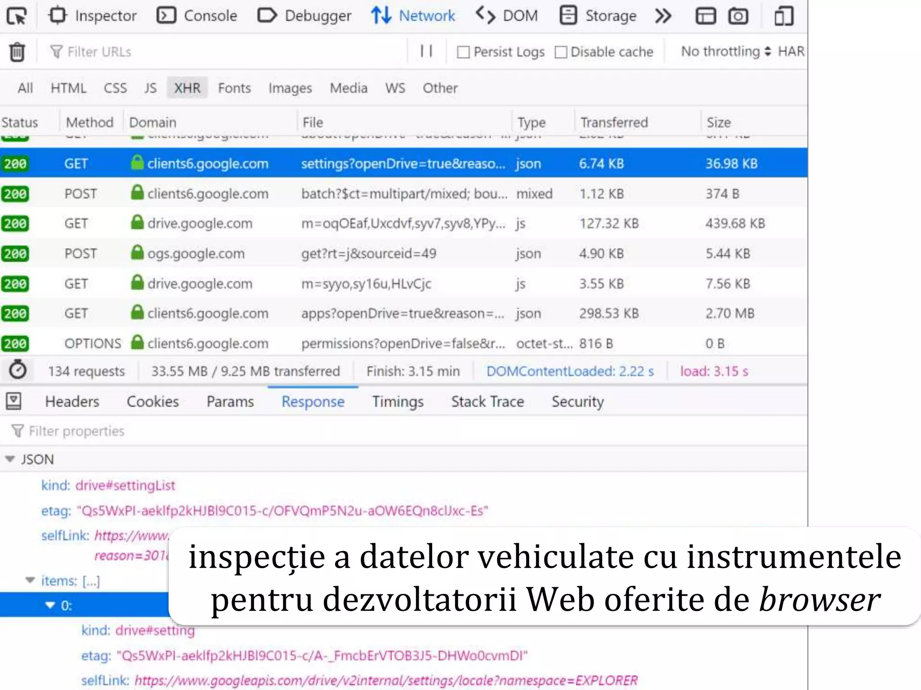Click lock icon on ogs.google.com row
Image resolution: width=921 pixels, height=690 pixels.
pyautogui.click(x=137, y=252)
